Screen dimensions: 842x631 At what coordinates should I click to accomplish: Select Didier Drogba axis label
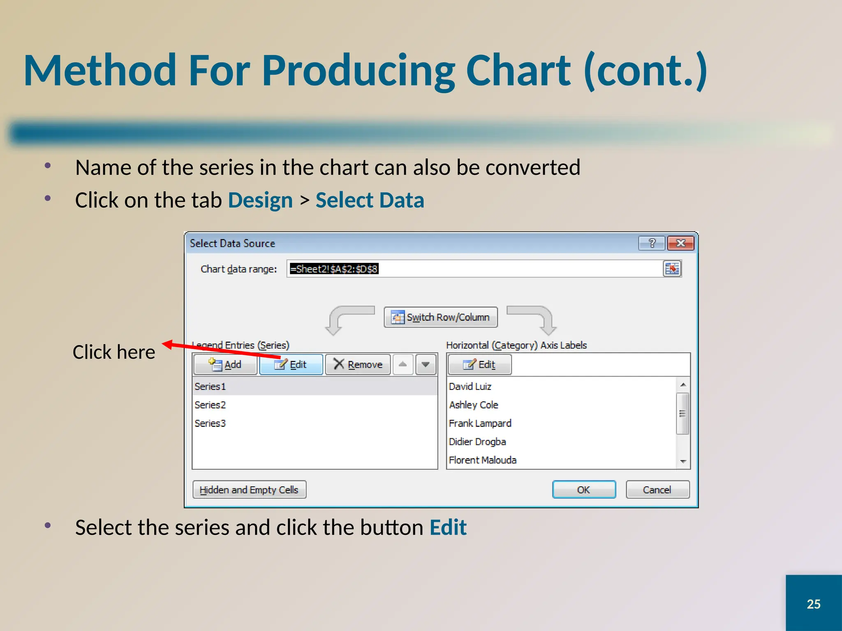tap(562, 442)
